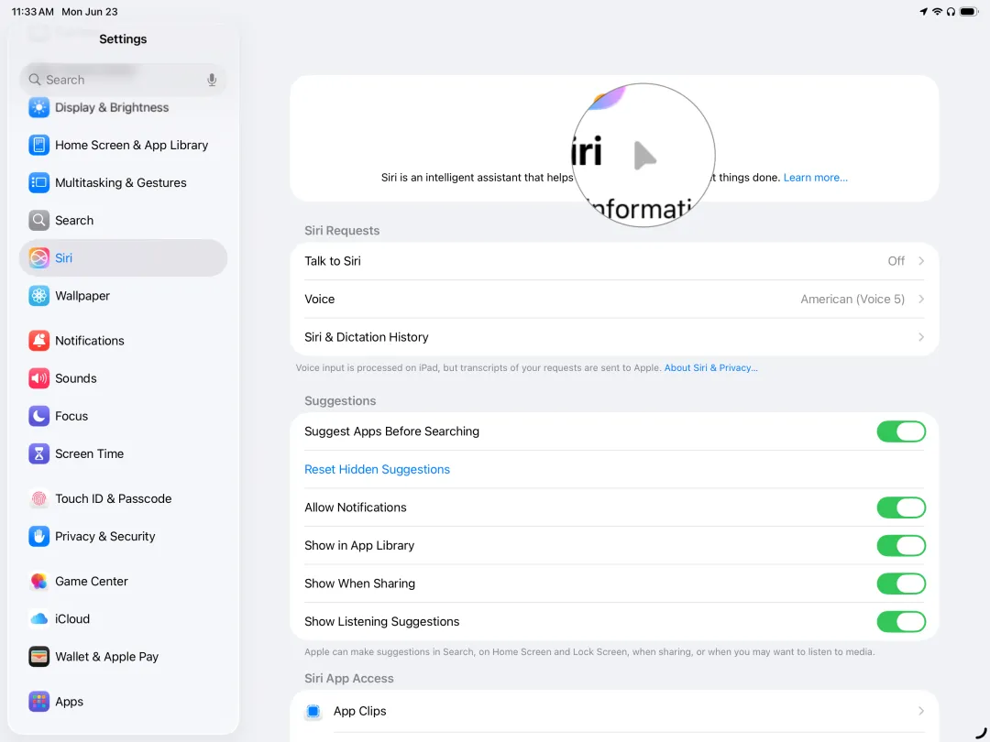Select Privacy & Security in sidebar
This screenshot has height=742, width=990.
(104, 537)
